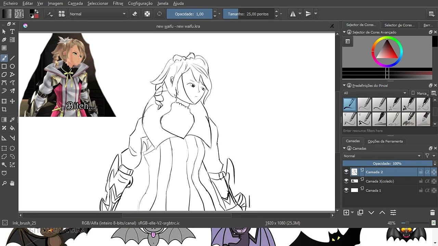Reload original brush preset

(159, 14)
